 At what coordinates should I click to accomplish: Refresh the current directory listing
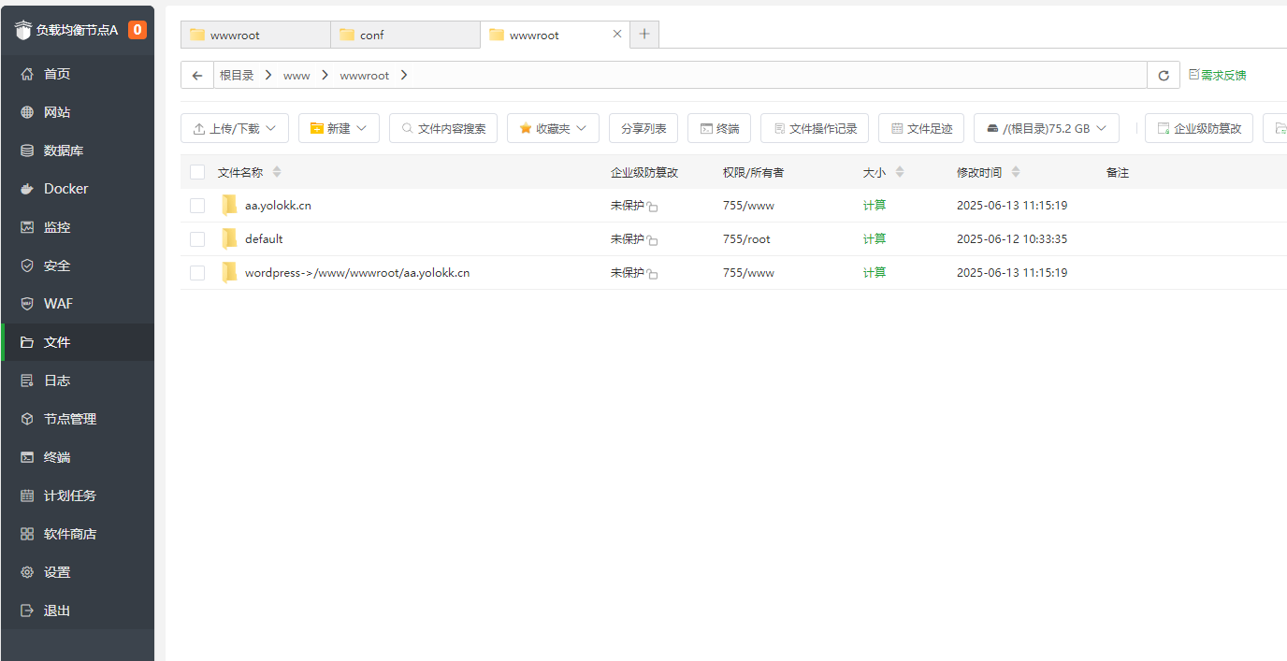click(1163, 75)
